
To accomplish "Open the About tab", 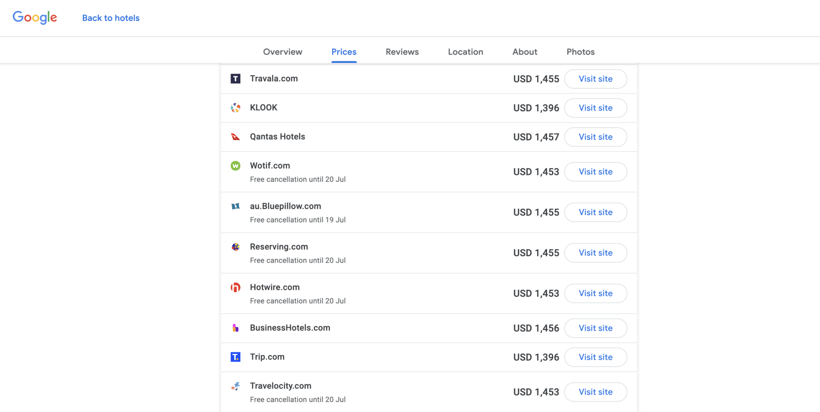I will pyautogui.click(x=525, y=52).
